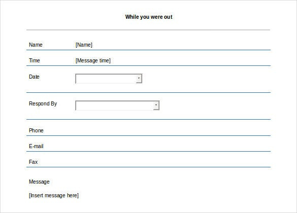
Task: Click the [Insert message here] placeholder
Action: point(54,195)
